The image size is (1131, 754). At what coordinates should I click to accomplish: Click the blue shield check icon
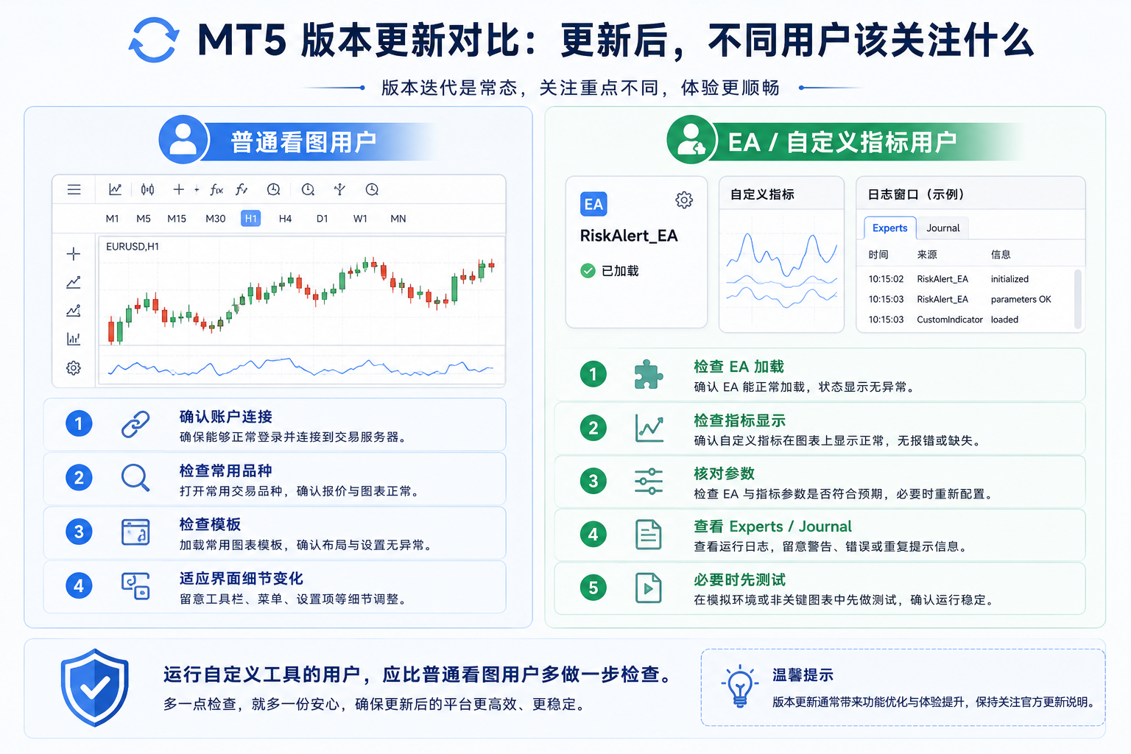[x=95, y=688]
